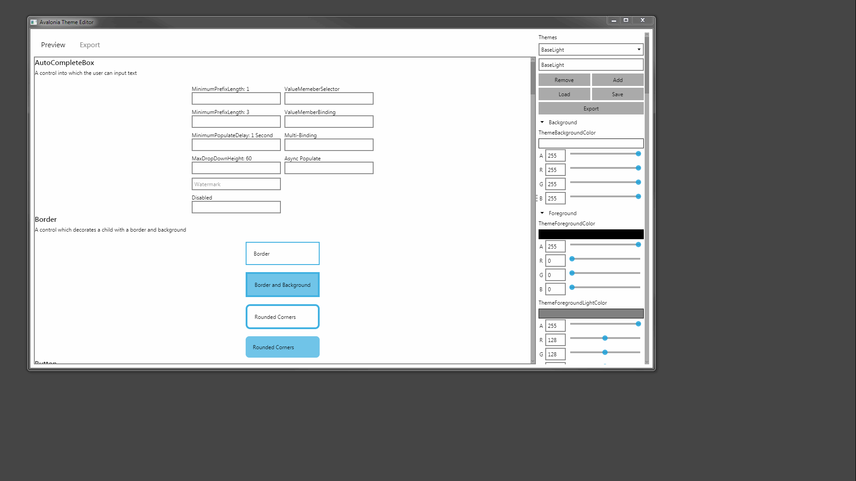Click the theme panel scrollbar down arrow
856x481 pixels.
point(647,363)
